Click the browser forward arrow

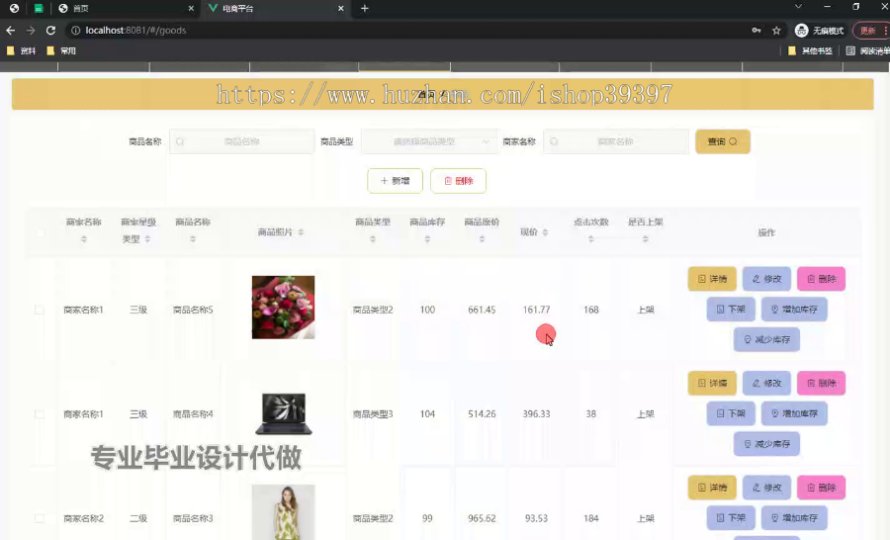coord(31,30)
